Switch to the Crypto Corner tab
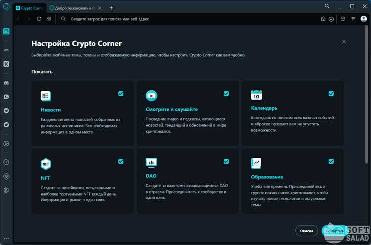Screen dimensions: 371x245 click(x=29, y=8)
